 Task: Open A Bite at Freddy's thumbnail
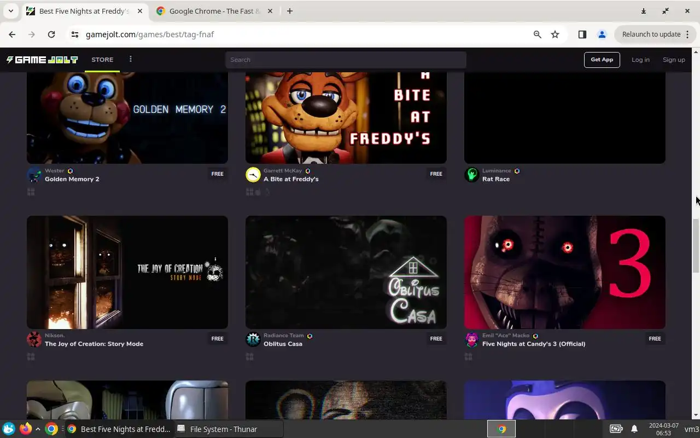pyautogui.click(x=346, y=118)
